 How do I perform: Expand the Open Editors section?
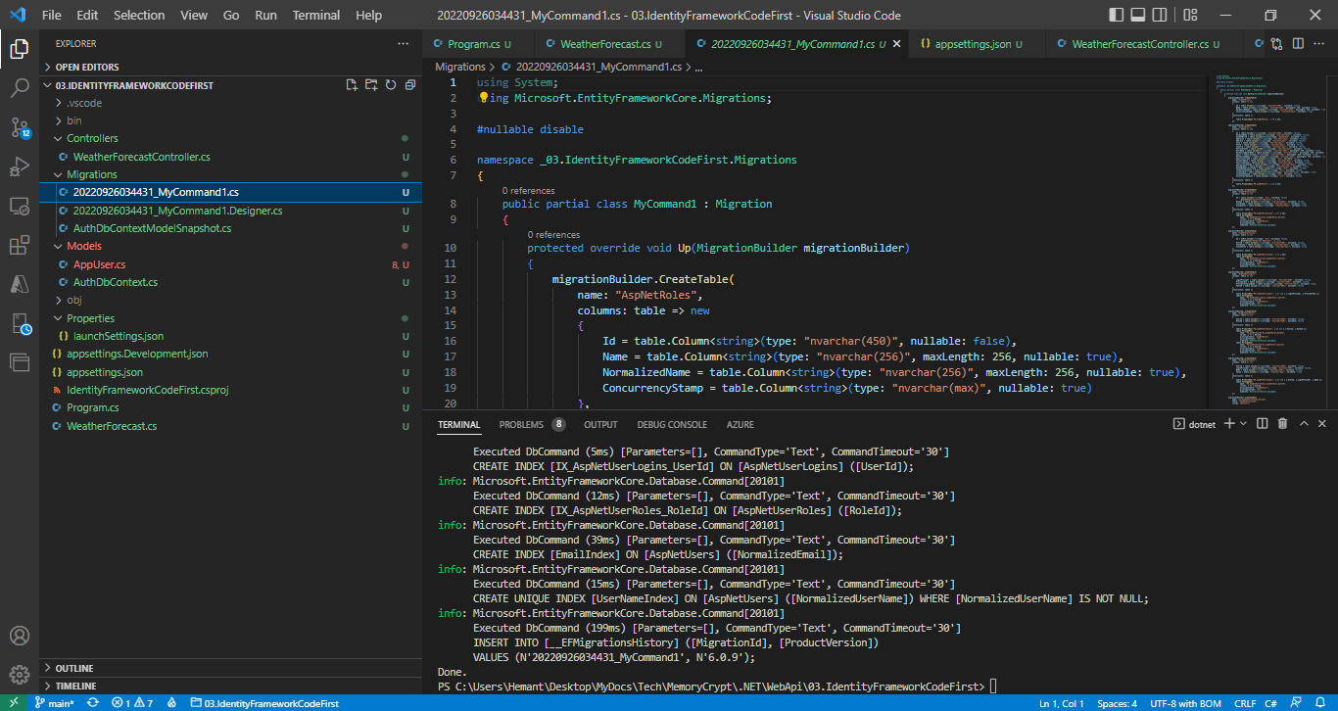pyautogui.click(x=231, y=67)
